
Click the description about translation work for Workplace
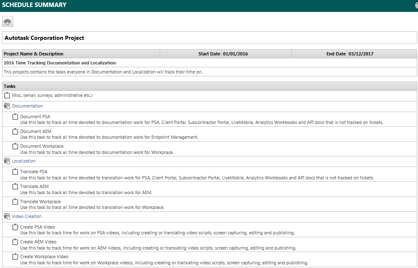(92, 207)
